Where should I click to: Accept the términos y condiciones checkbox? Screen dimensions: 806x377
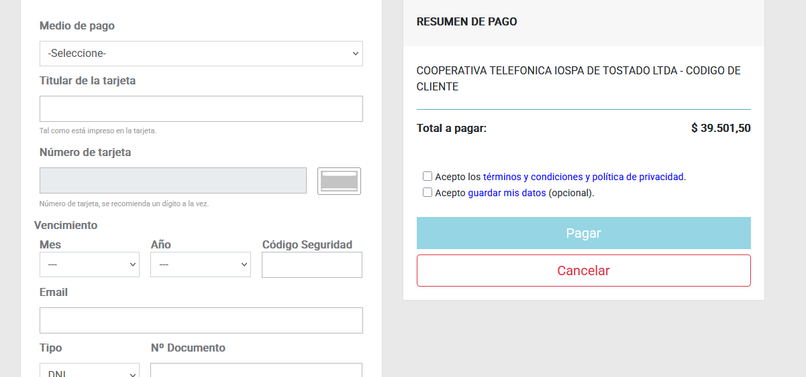click(x=427, y=177)
